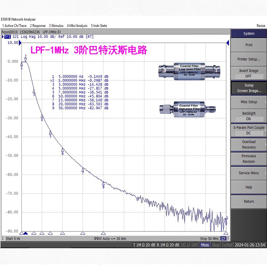Click the reference level marker on the right edge

pyautogui.click(x=228, y=43)
